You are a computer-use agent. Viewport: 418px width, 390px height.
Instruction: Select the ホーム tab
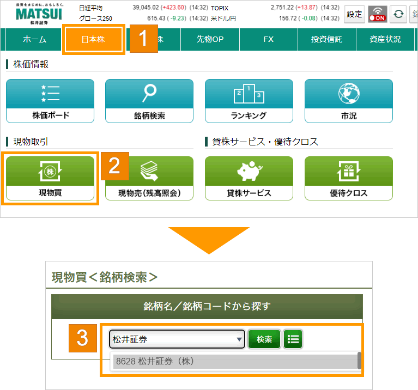point(34,39)
